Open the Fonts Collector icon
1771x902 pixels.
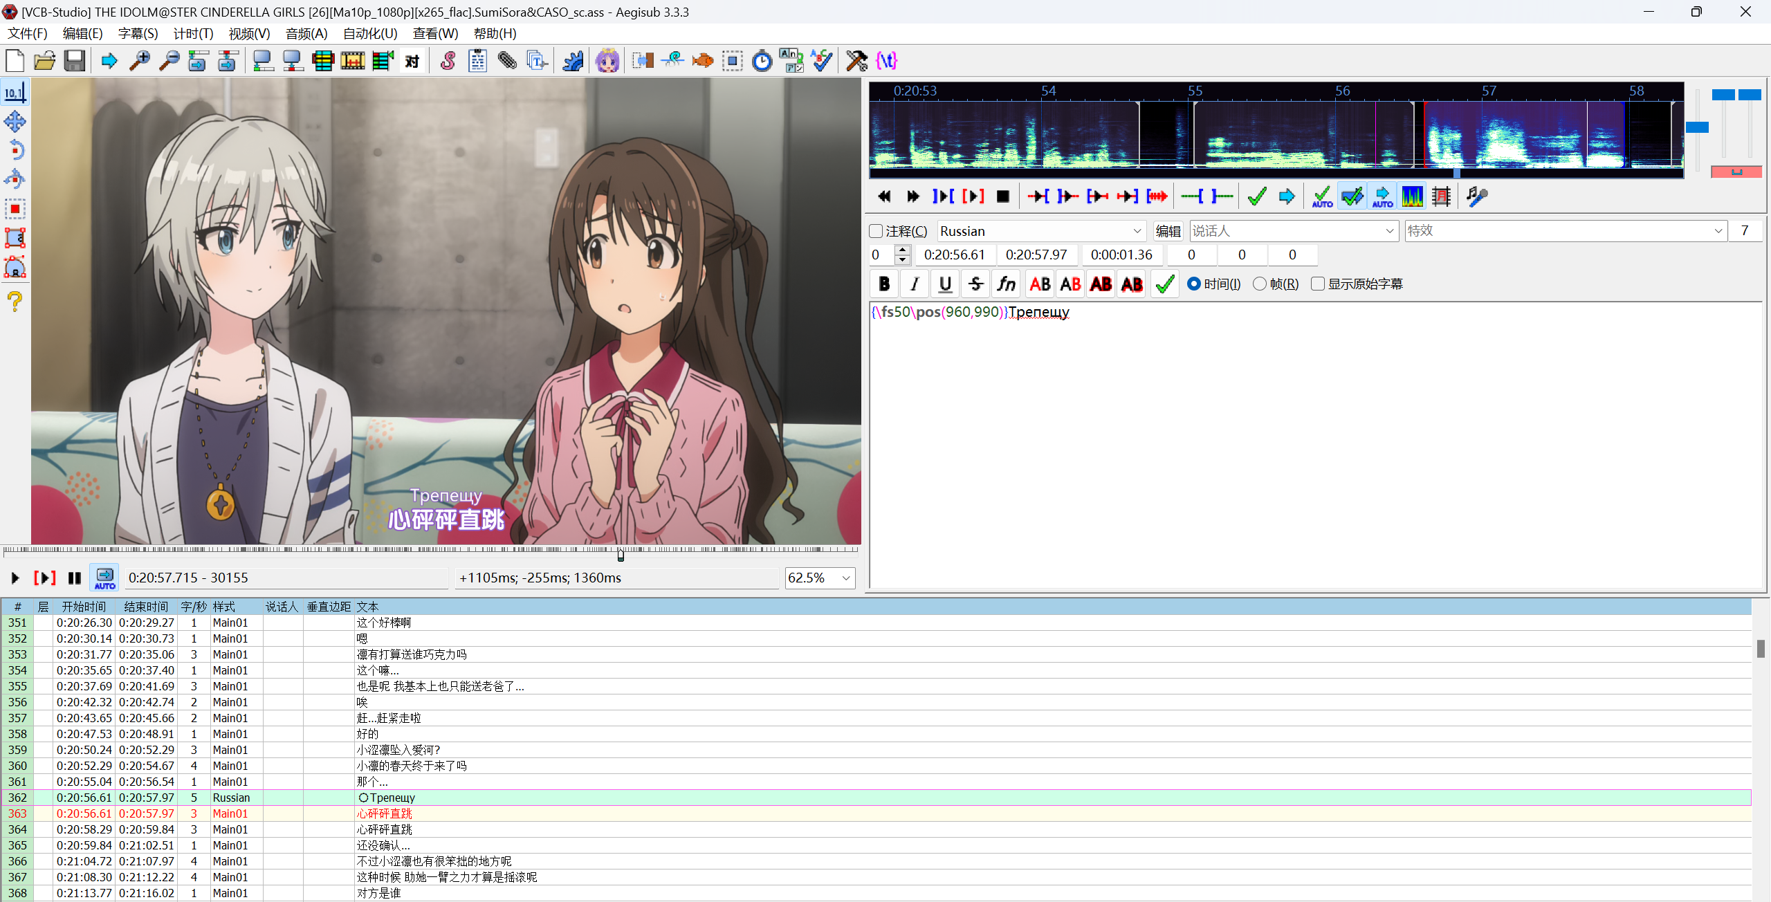(x=537, y=61)
